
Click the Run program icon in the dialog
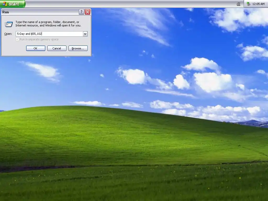pyautogui.click(x=8, y=24)
